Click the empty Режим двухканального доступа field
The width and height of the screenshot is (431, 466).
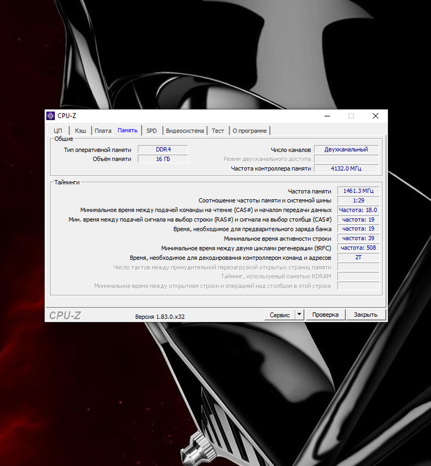point(346,159)
